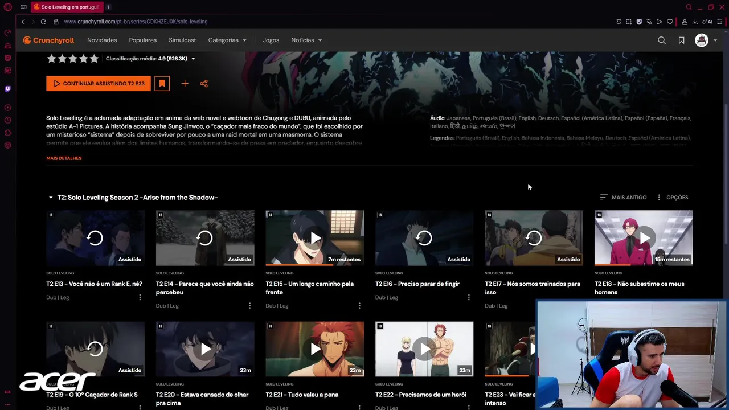This screenshot has height=410, width=729.
Task: Replay the T2 E14 thumbnail
Action: click(205, 238)
